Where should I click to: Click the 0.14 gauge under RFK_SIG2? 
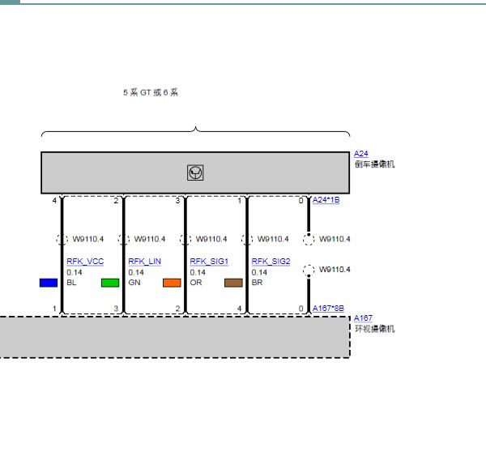coord(259,273)
